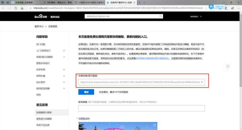
Task: Open the vesisen account dropdown
Action: point(196,16)
